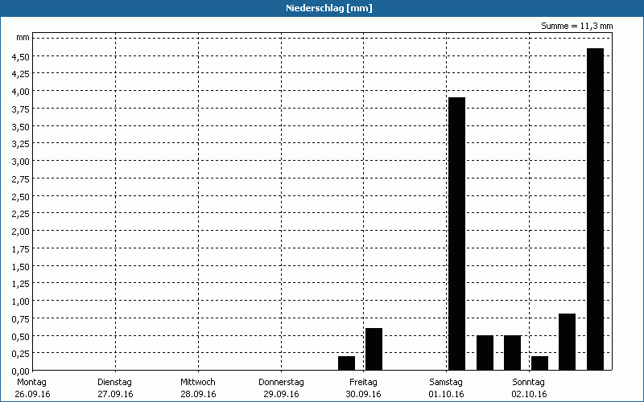Click the 3,00 y-axis value

tap(21, 162)
